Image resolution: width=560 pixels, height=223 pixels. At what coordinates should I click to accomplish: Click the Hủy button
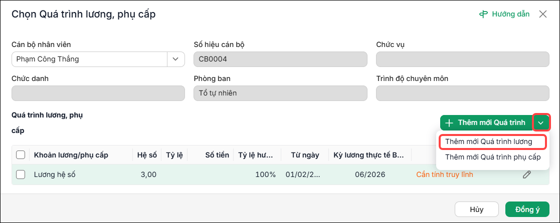tap(476, 209)
